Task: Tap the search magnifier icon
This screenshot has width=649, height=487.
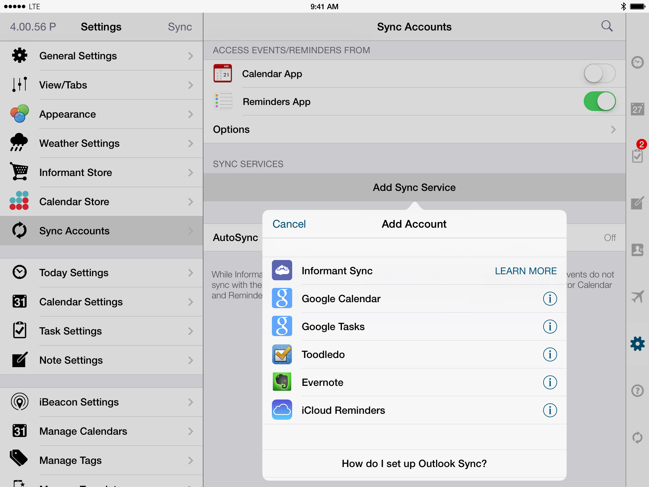Action: [607, 26]
